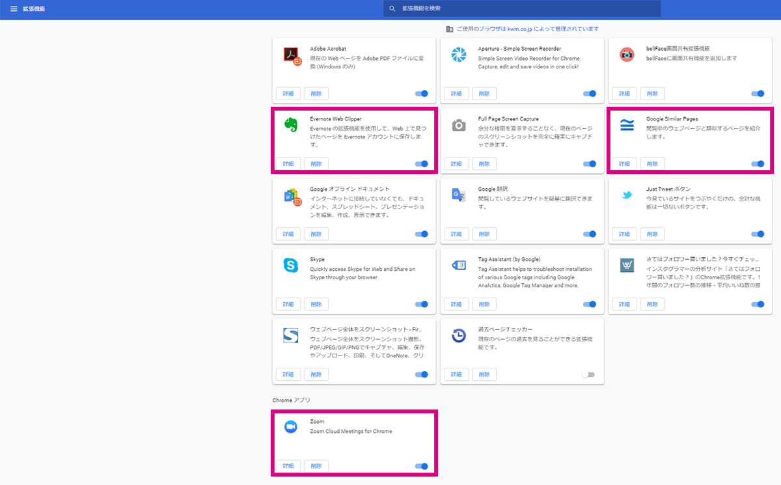Open 詳細 for Adobe Acrobat

click(x=288, y=94)
